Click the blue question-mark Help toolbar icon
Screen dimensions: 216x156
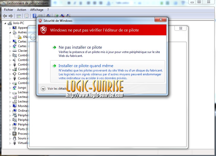tap(34, 16)
